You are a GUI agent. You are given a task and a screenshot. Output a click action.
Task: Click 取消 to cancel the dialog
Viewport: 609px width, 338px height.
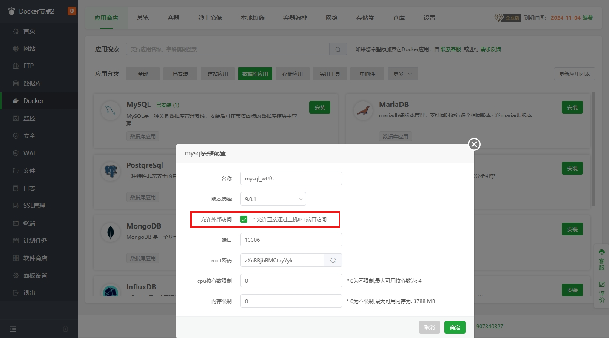click(430, 327)
